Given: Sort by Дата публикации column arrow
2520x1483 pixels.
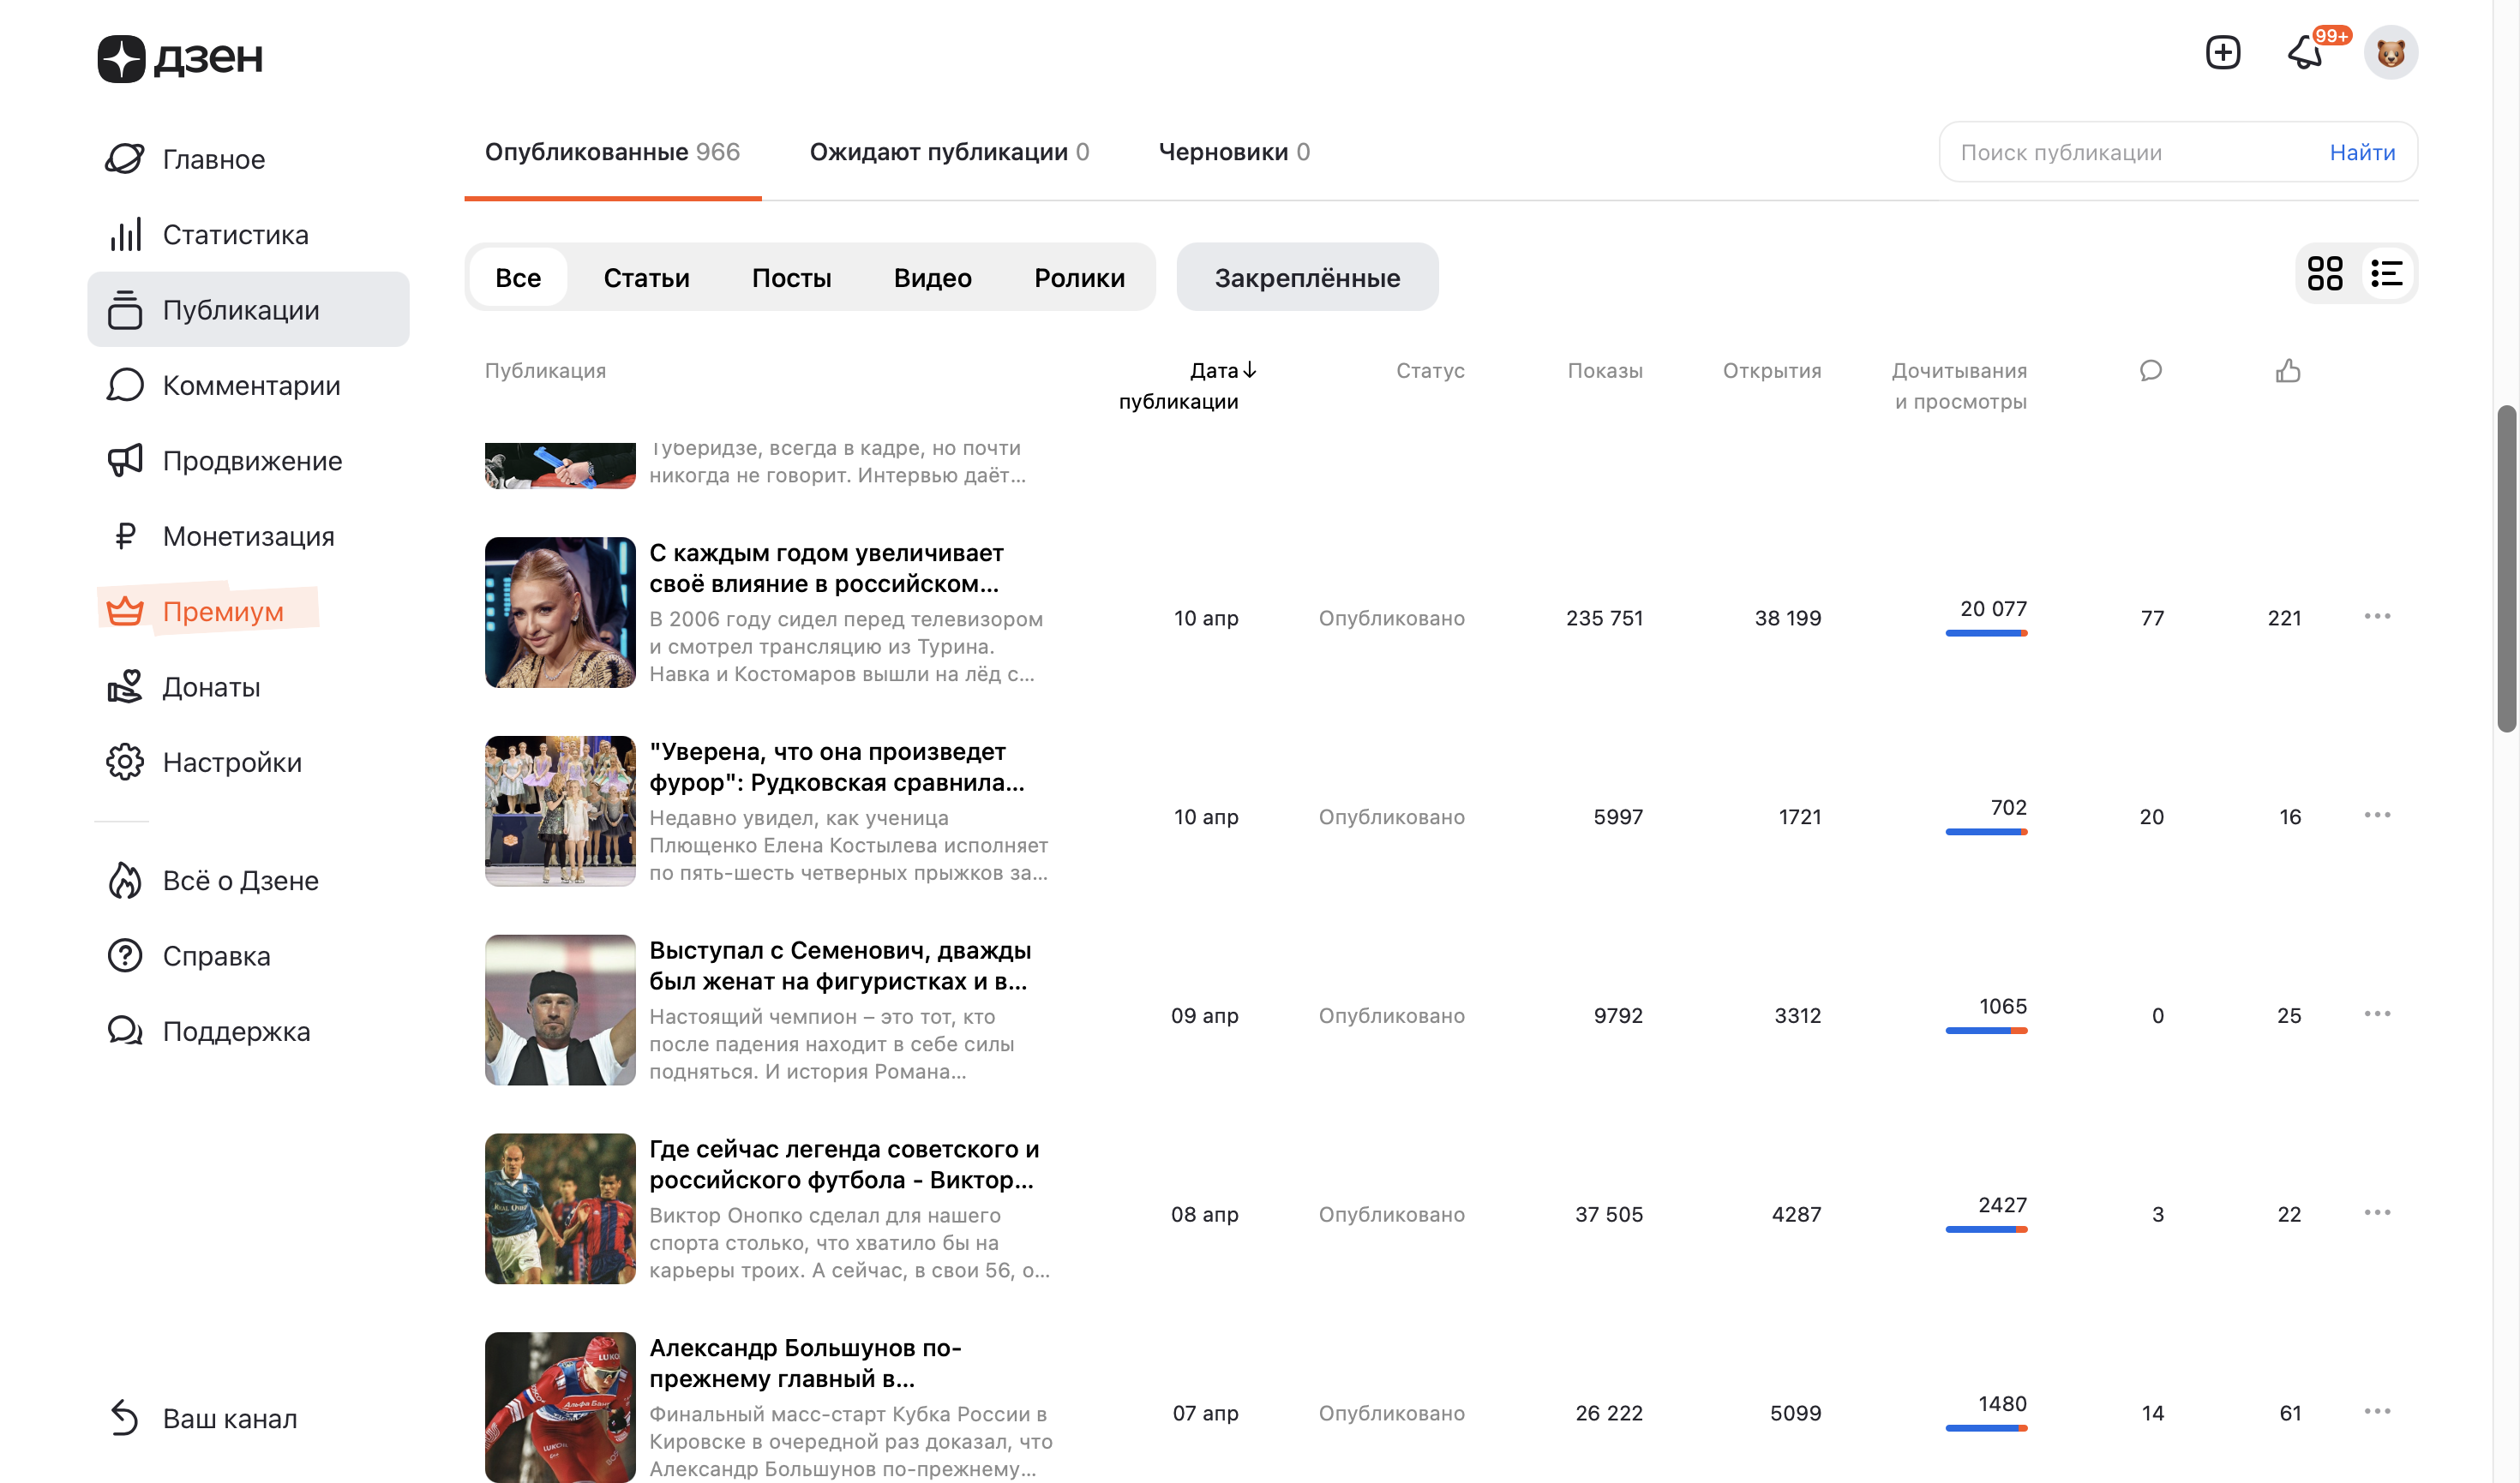Looking at the screenshot, I should [1249, 371].
